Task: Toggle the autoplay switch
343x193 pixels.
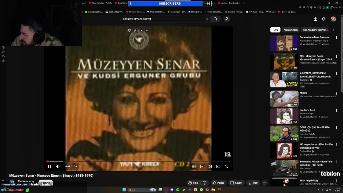Action: 194,166
